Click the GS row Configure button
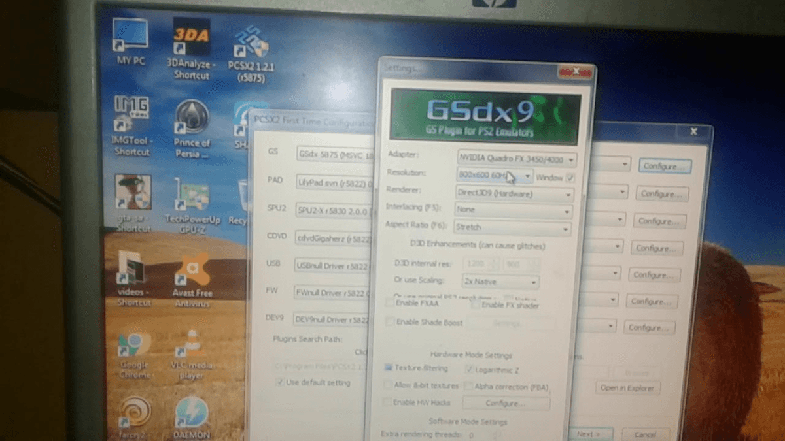 tap(665, 166)
